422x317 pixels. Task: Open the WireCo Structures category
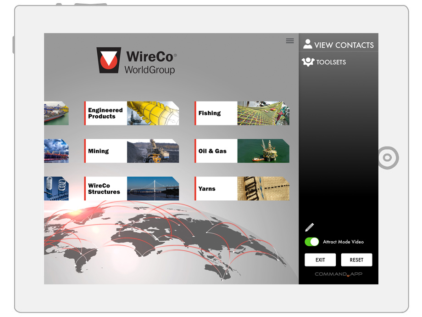(x=132, y=189)
